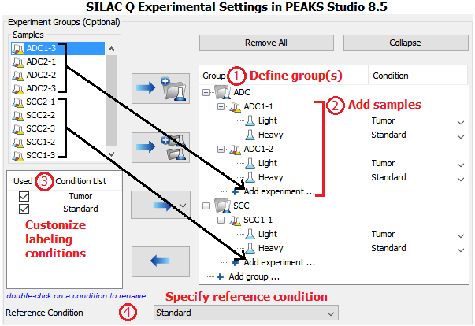The height and width of the screenshot is (326, 475).
Task: Click the SCC1-2 sample icon
Action: tap(17, 142)
